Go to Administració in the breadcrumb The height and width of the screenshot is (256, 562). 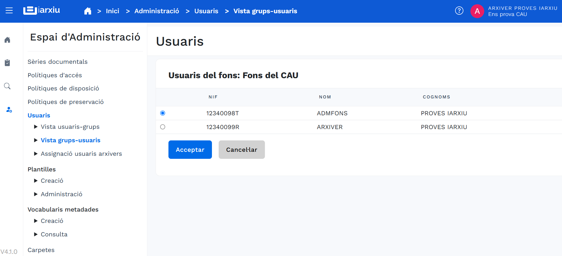click(157, 11)
